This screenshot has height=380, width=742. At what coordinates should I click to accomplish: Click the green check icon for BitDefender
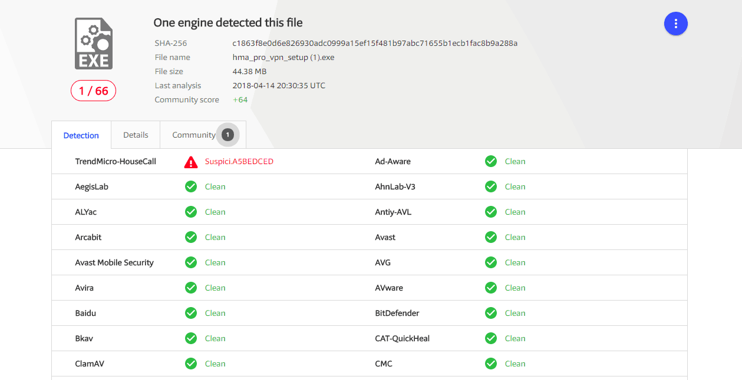click(491, 313)
